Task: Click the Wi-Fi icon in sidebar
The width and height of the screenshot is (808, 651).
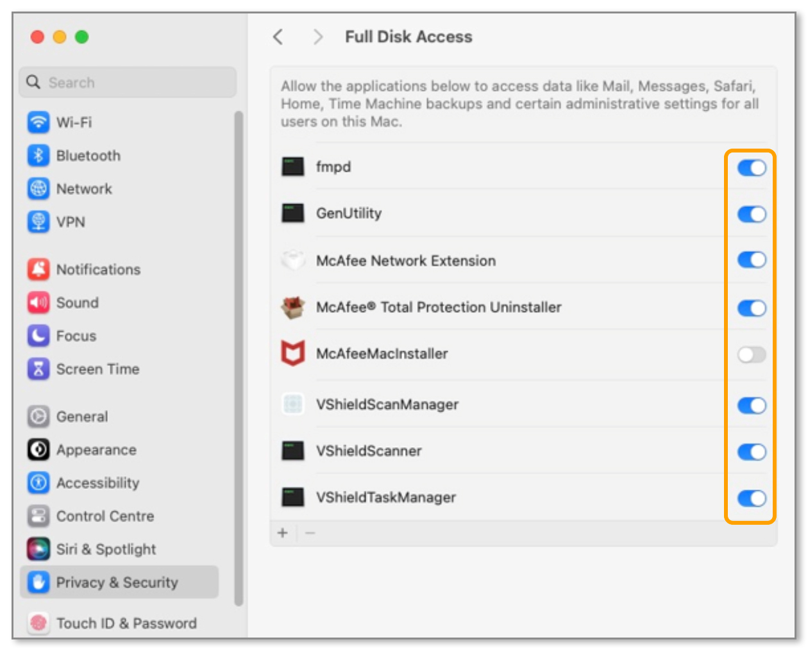Action: [38, 122]
